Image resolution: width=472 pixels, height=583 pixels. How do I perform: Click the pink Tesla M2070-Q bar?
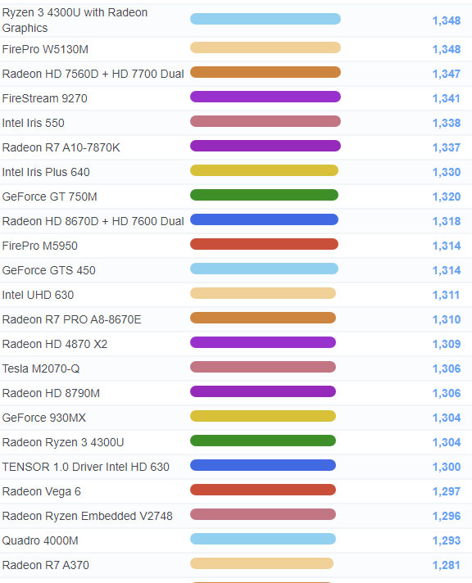[263, 367]
